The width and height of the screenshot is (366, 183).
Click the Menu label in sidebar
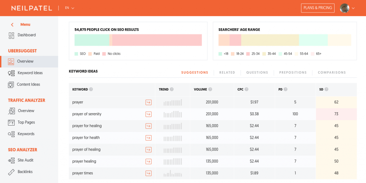coord(25,25)
